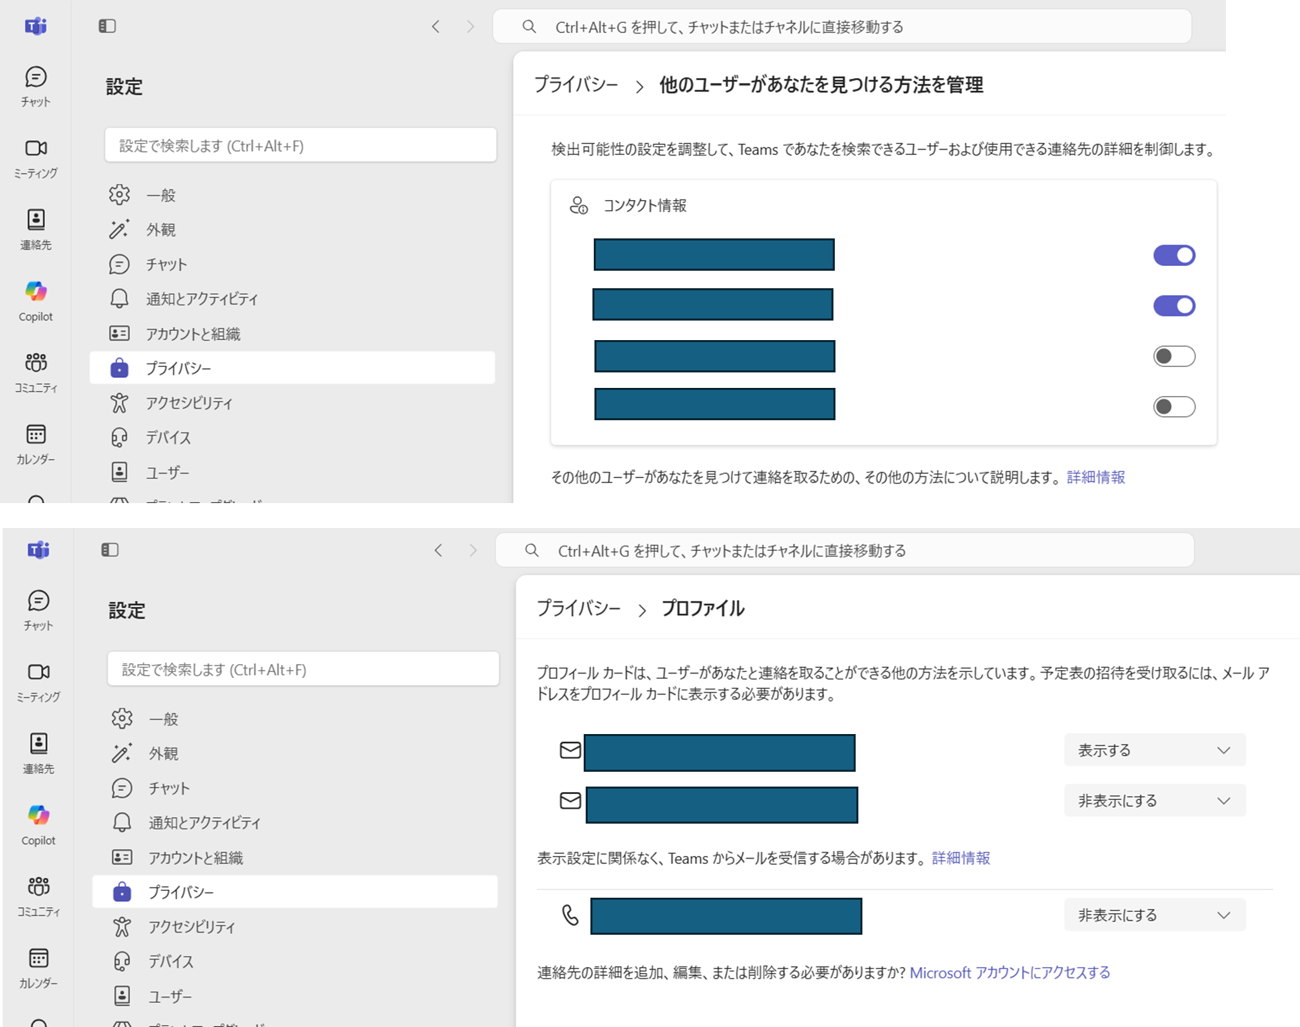Click the カレンダー rail icon in the コンタクト情報 window
The width and height of the screenshot is (1300, 1027).
click(36, 434)
